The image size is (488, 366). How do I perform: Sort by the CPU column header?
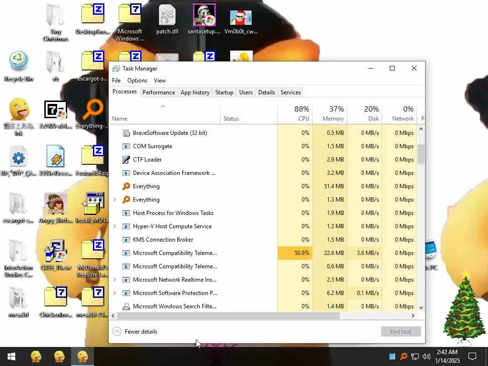coord(295,113)
